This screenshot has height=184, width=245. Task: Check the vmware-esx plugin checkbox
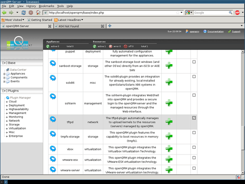click(194, 158)
